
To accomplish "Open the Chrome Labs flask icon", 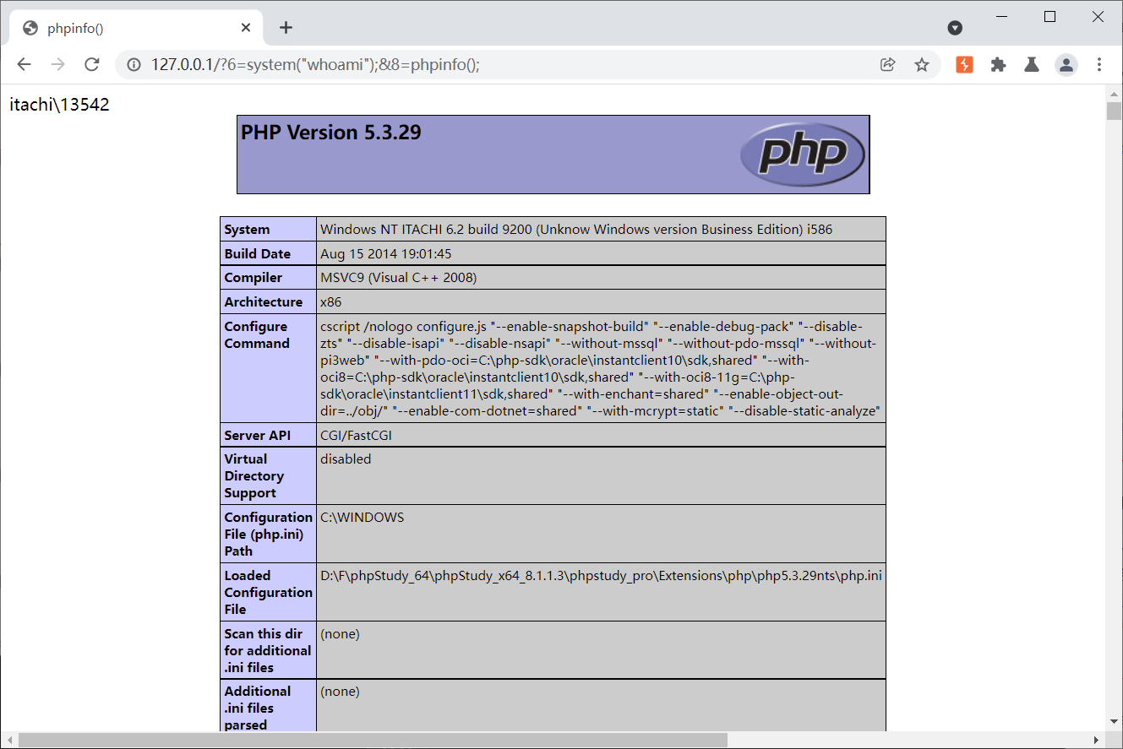I will pos(1031,65).
